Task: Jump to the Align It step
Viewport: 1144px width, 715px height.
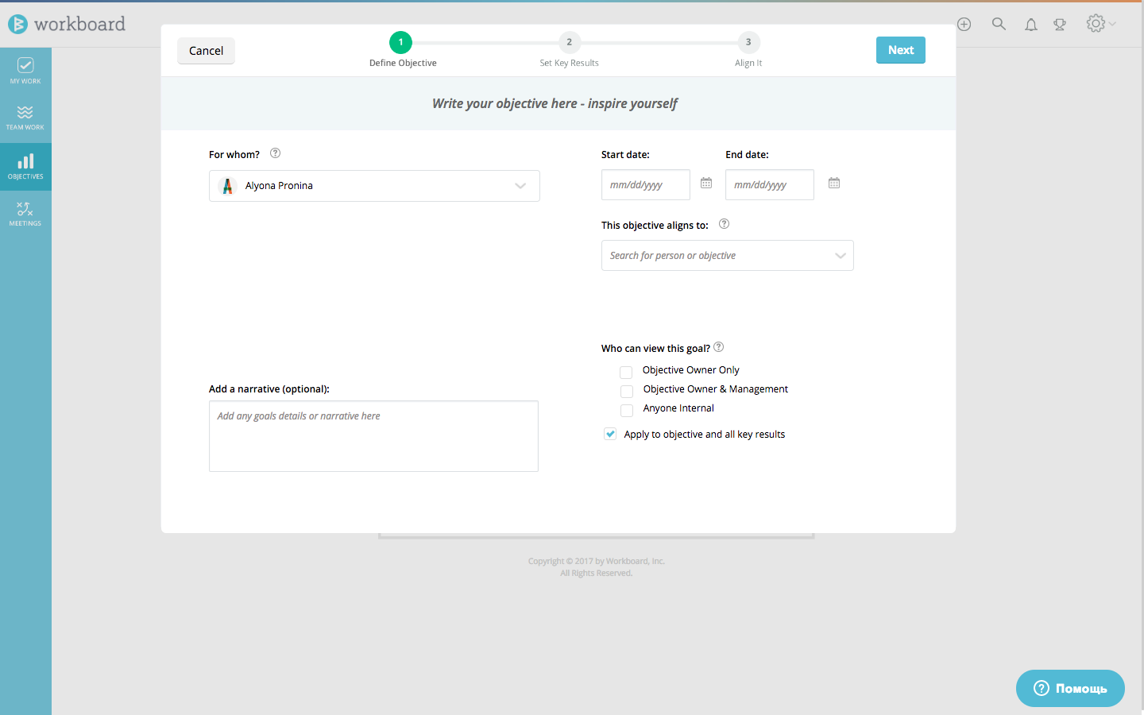Action: pos(748,42)
